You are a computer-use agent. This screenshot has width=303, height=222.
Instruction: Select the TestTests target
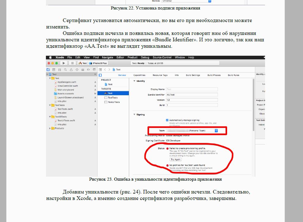point(113,98)
